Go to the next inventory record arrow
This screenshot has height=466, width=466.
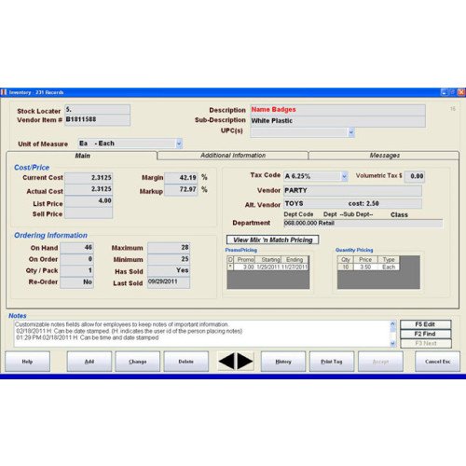tap(245, 361)
